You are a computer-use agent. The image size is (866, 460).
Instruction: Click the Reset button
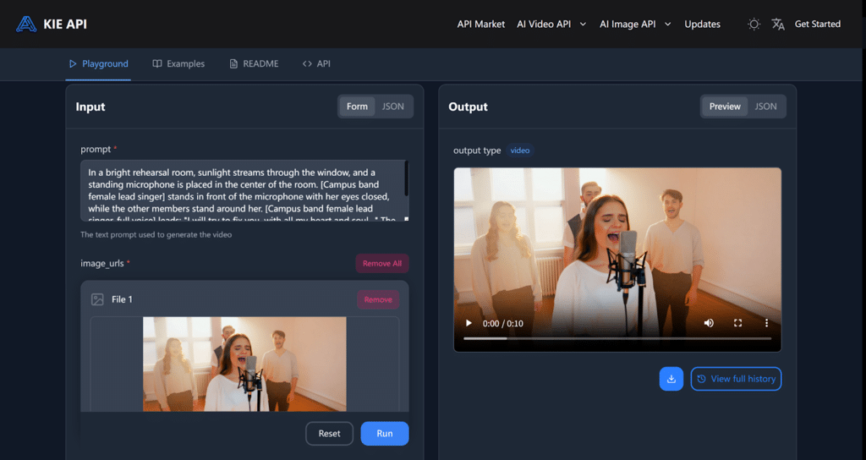coord(329,434)
